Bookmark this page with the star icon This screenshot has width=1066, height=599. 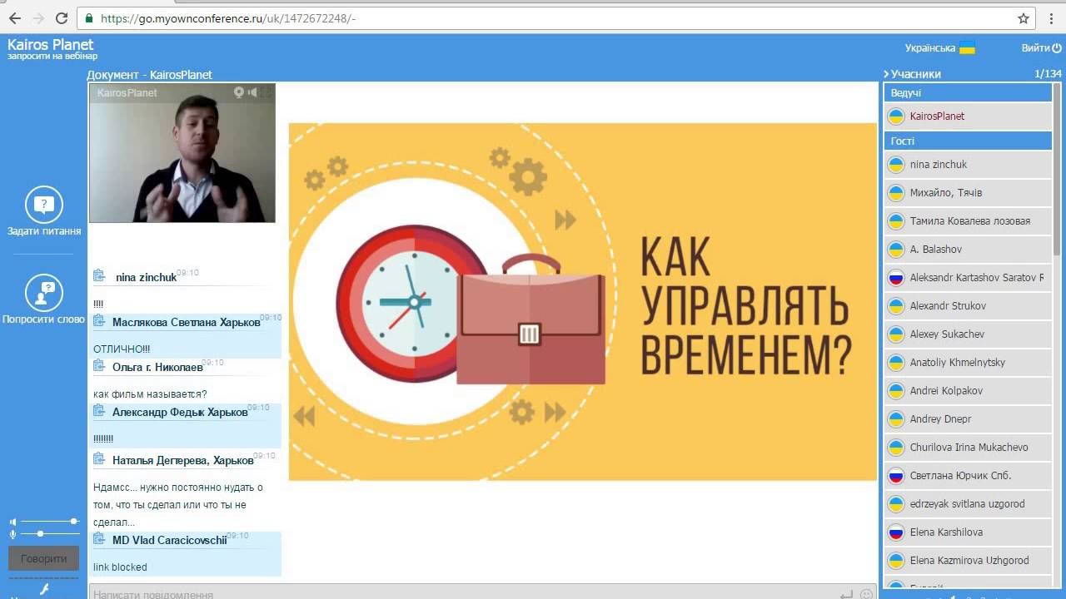1024,17
